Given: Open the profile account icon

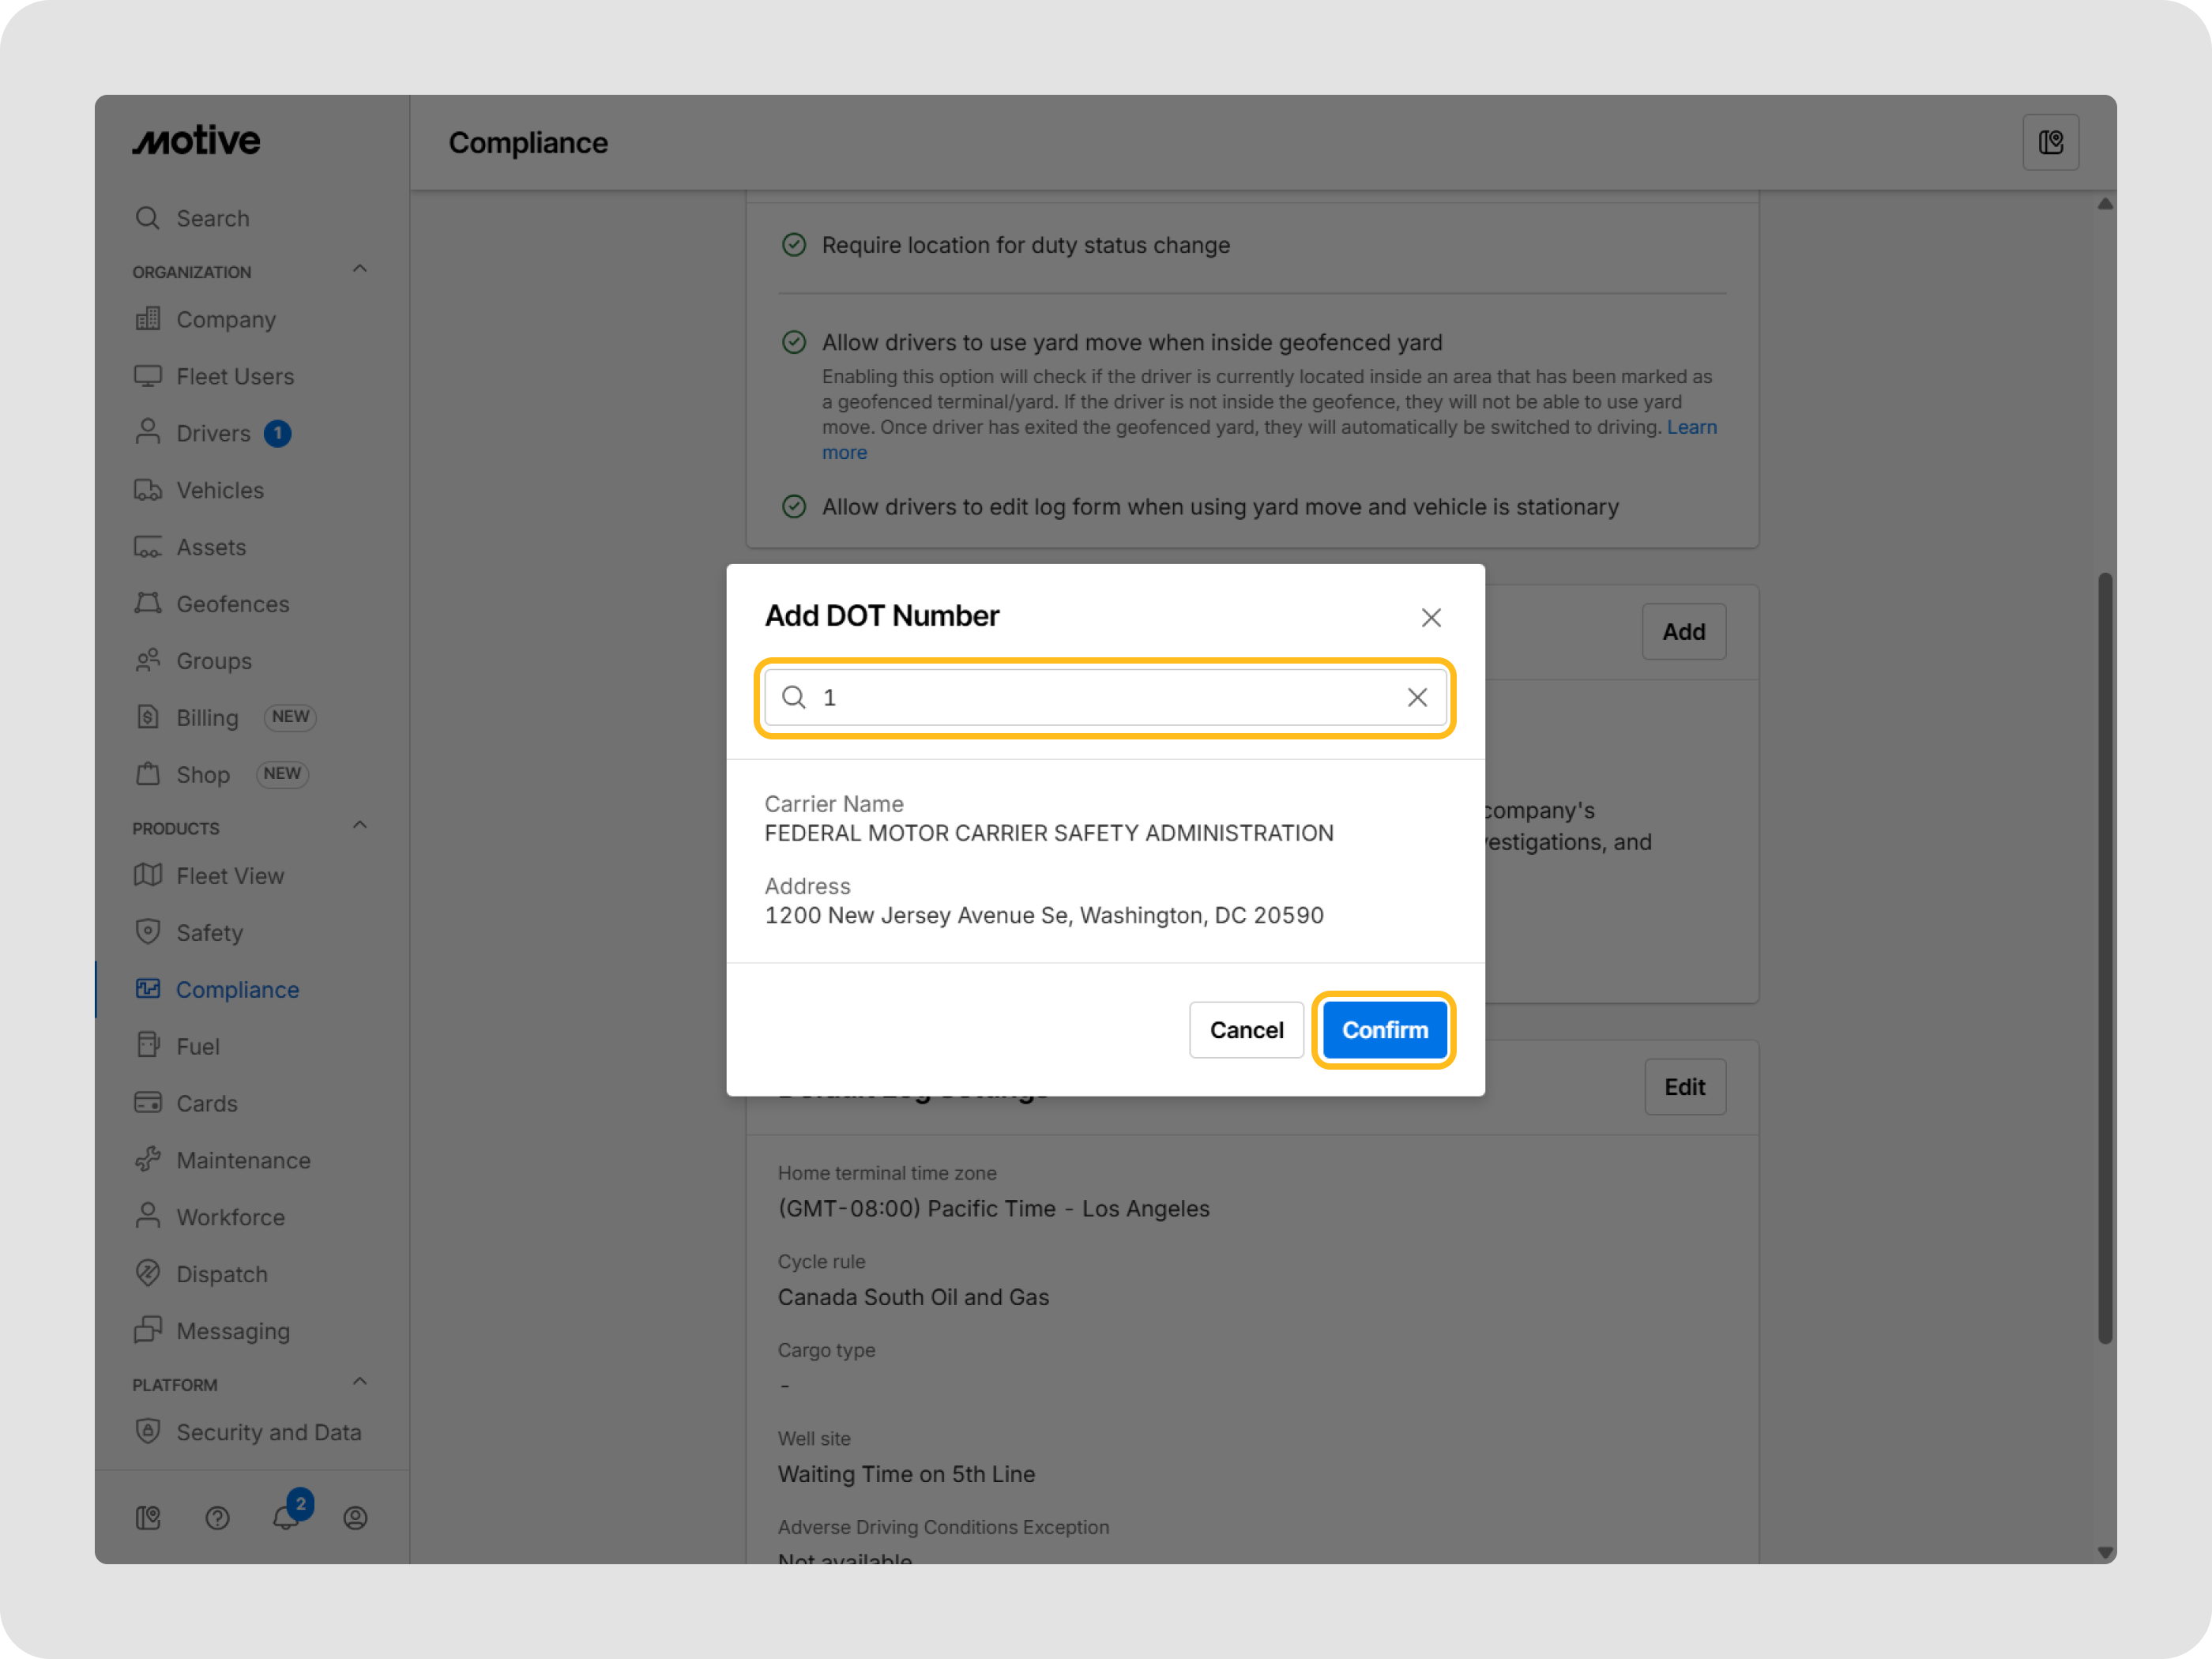Looking at the screenshot, I should coord(355,1518).
